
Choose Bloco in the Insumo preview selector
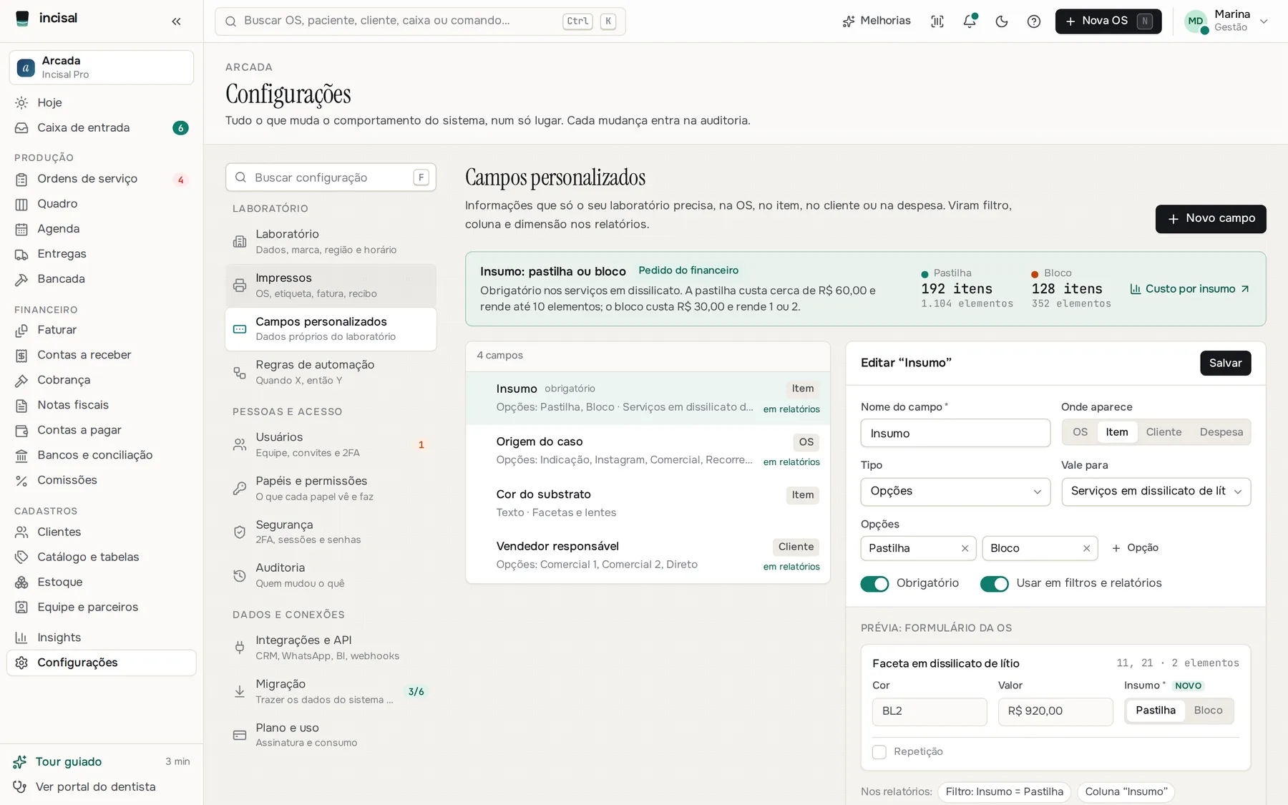pyautogui.click(x=1208, y=711)
